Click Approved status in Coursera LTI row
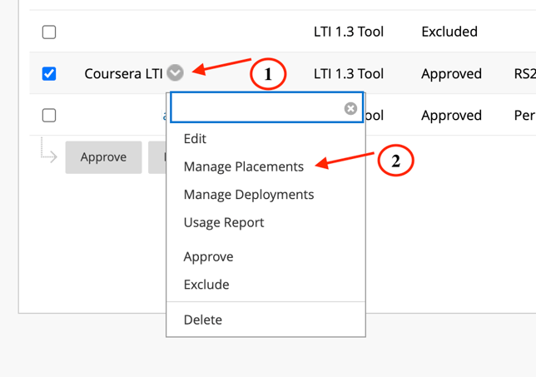 451,74
